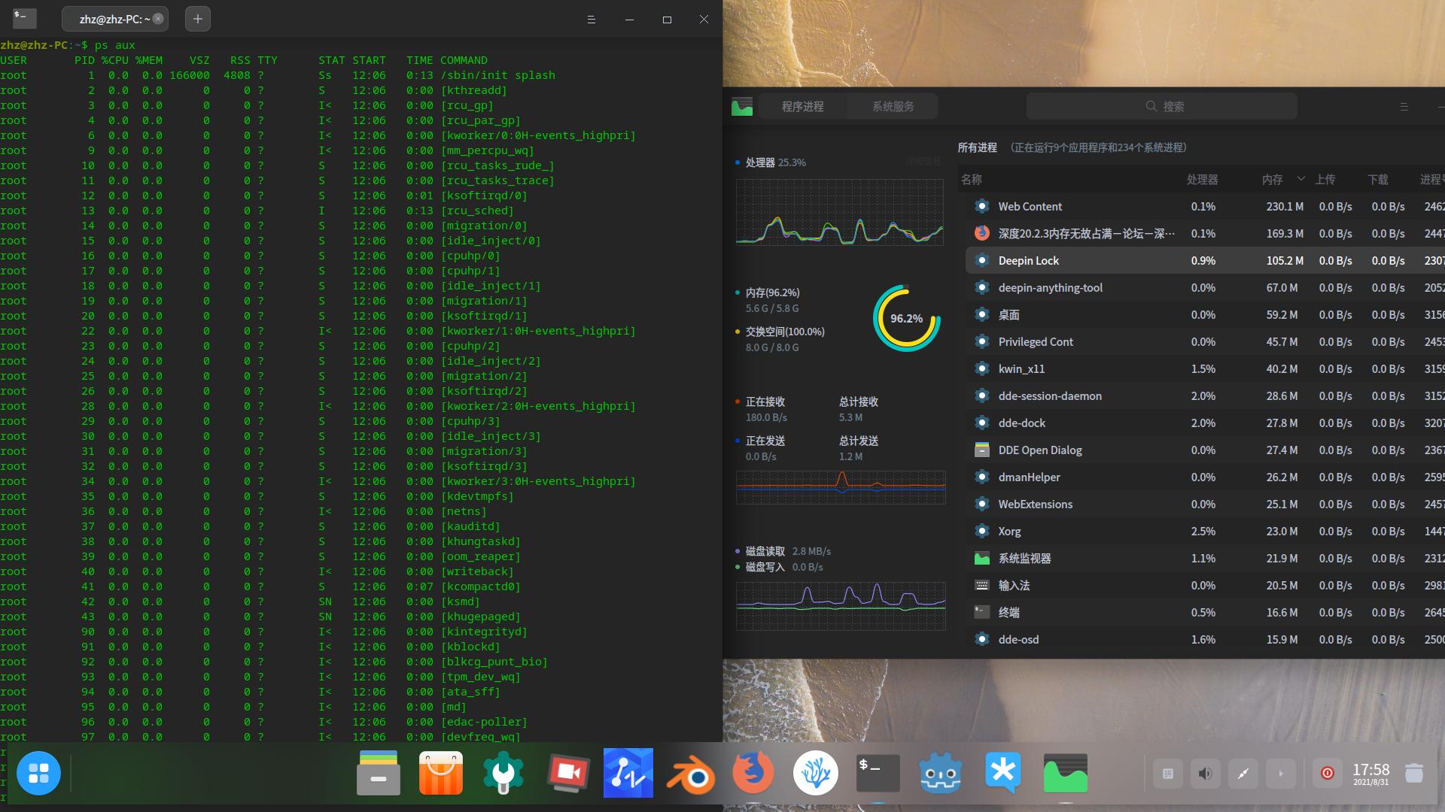Add a new terminal tab
The height and width of the screenshot is (812, 1445).
pos(197,19)
